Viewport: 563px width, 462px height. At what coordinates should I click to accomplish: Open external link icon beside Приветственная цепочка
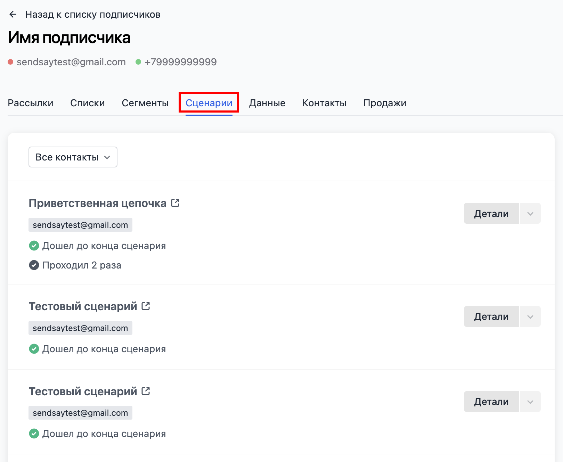(x=176, y=203)
